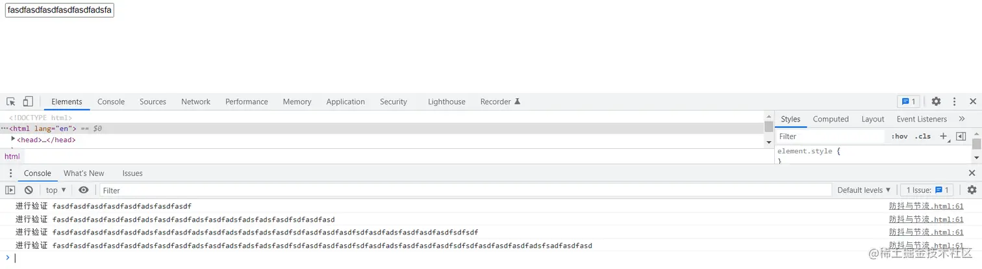Activate the inspect element picker icon
Screen dimensions: 982x269
[x=11, y=101]
